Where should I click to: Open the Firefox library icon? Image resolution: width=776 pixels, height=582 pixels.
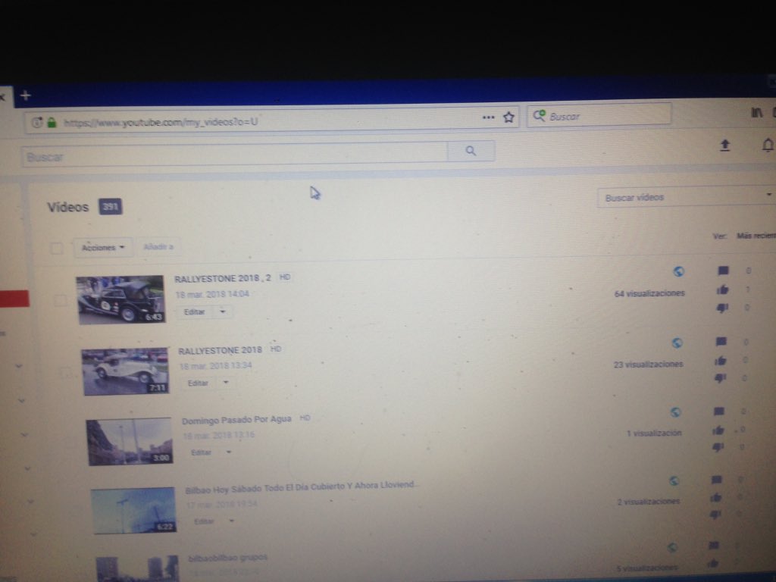tap(757, 112)
